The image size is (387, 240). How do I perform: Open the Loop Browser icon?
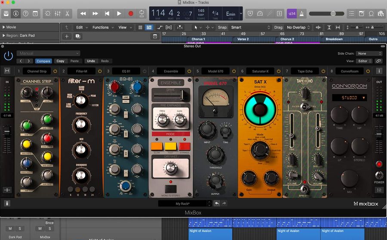371,14
